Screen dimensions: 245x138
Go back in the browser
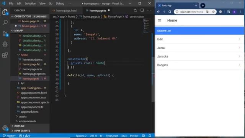point(158,12)
